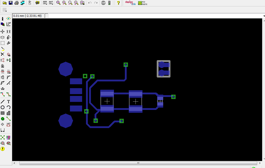Expand the command history dropdown arrow
This screenshot has width=265, height=168.
click(264, 16)
